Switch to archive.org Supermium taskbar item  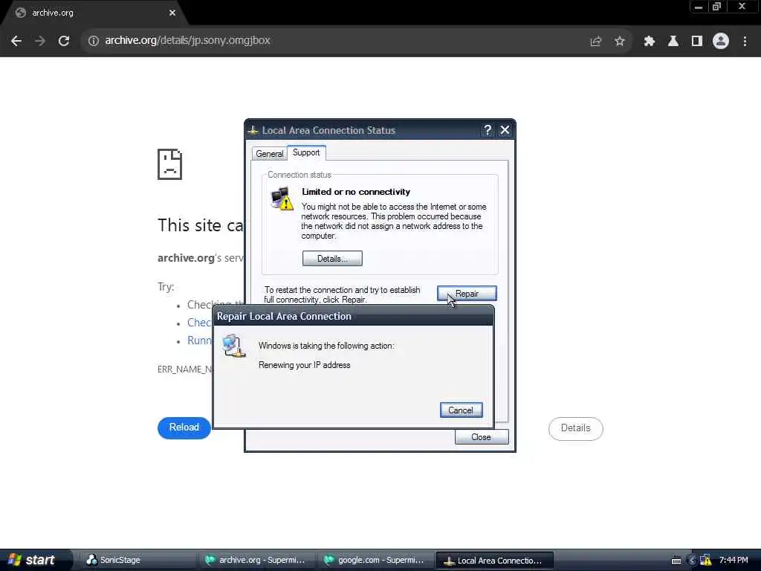[x=256, y=561]
